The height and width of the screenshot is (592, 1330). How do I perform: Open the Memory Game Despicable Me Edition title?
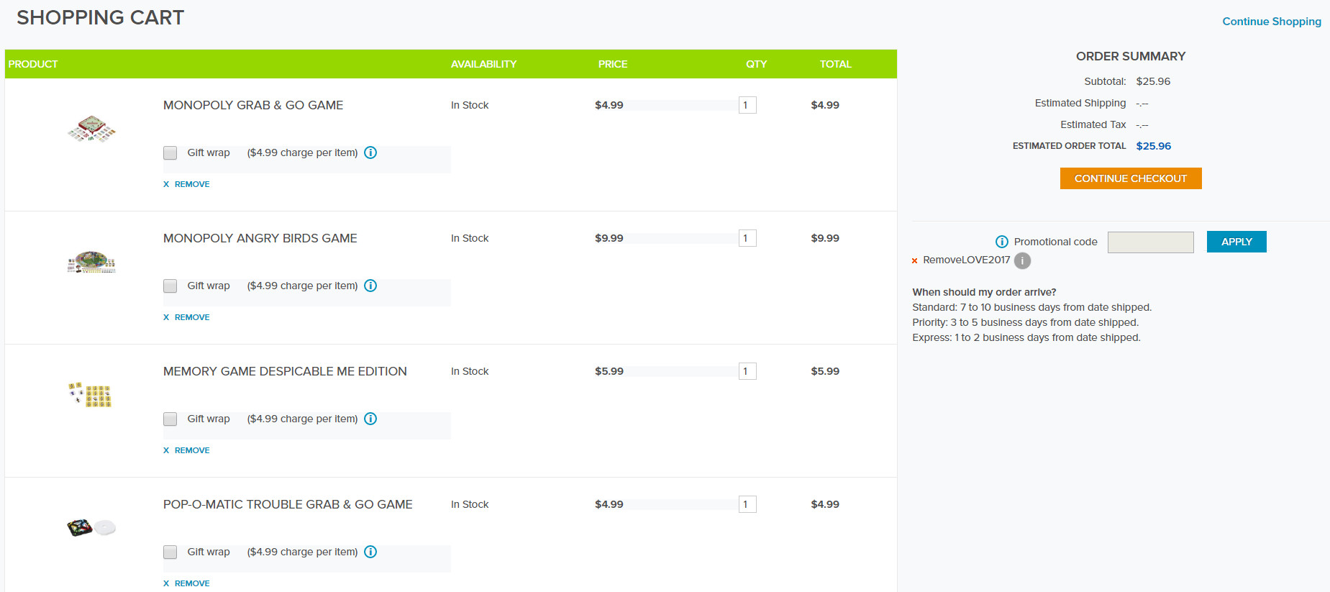pyautogui.click(x=285, y=371)
